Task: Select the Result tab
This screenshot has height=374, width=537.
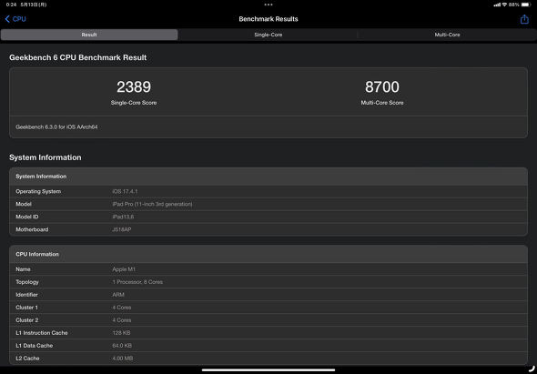Action: 89,35
